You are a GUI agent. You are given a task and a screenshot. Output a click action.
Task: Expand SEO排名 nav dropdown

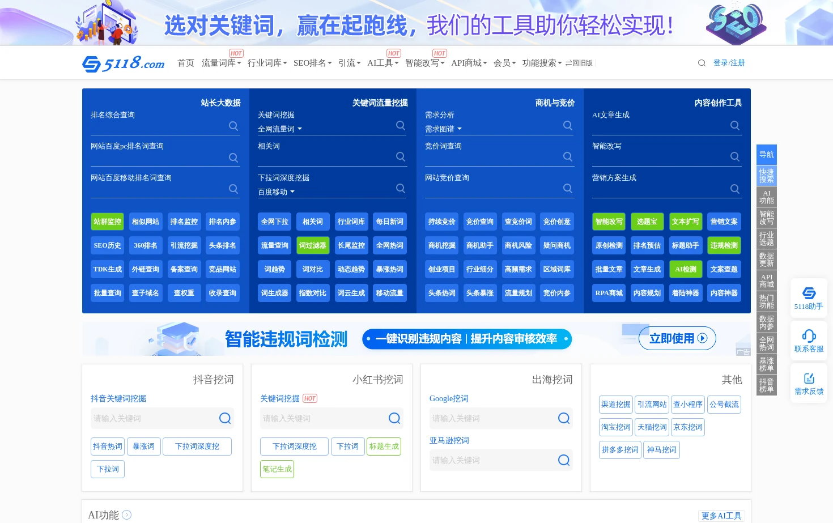pyautogui.click(x=313, y=63)
